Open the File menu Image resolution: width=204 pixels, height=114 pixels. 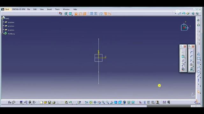pos(29,9)
